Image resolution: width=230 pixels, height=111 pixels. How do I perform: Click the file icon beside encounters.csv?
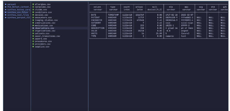click(33, 17)
